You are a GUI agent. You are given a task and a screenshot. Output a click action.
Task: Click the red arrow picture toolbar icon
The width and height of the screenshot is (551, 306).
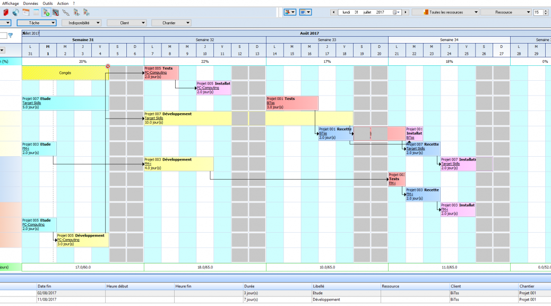[56, 12]
